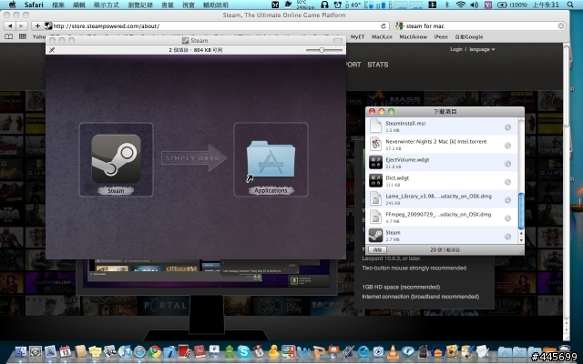Viewport: 583px width, 364px height.
Task: Reveal Steam download via its magnifier icon
Action: click(507, 237)
